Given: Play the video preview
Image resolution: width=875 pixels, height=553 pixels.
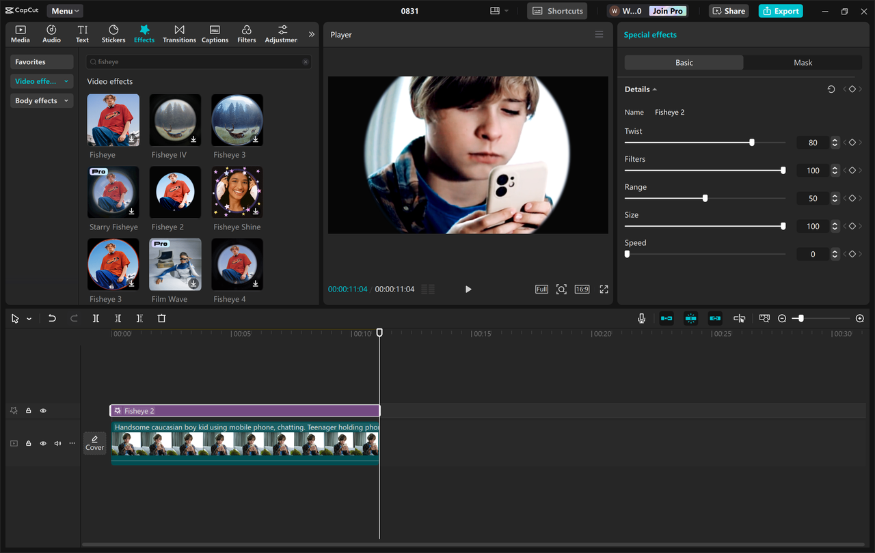Looking at the screenshot, I should (468, 289).
